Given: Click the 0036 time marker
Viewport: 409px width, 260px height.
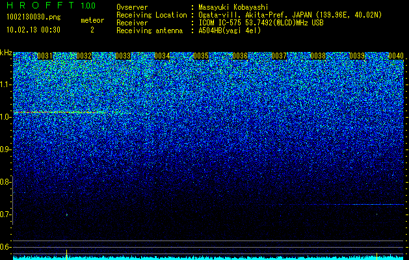Looking at the screenshot, I should 240,56.
